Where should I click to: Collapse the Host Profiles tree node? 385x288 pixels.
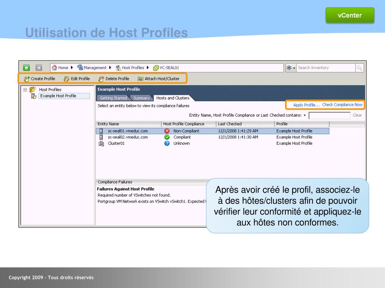click(x=25, y=90)
